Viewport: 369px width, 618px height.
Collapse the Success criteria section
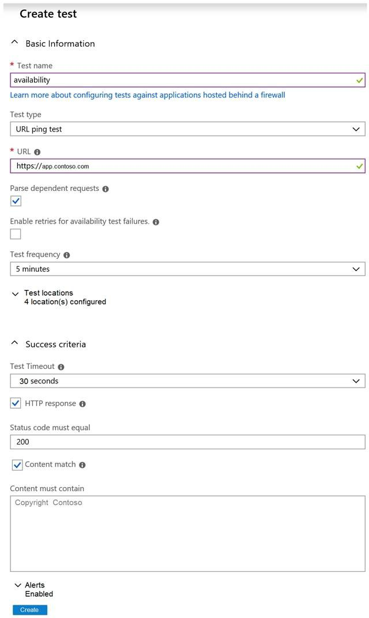pyautogui.click(x=15, y=344)
